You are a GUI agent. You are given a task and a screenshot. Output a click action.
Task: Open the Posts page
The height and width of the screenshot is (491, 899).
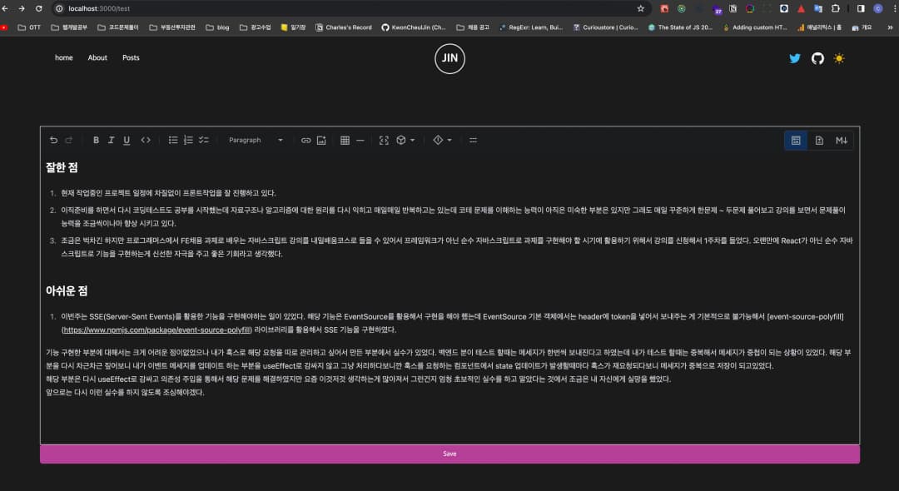click(131, 58)
